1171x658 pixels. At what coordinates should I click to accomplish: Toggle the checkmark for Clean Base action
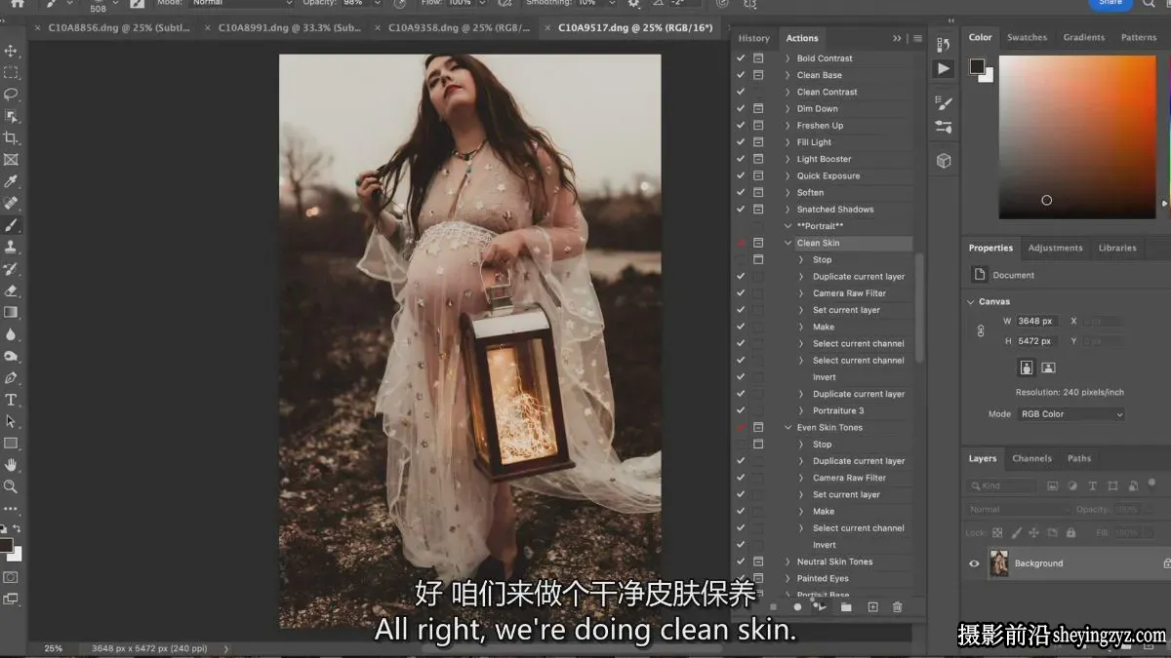coord(741,75)
